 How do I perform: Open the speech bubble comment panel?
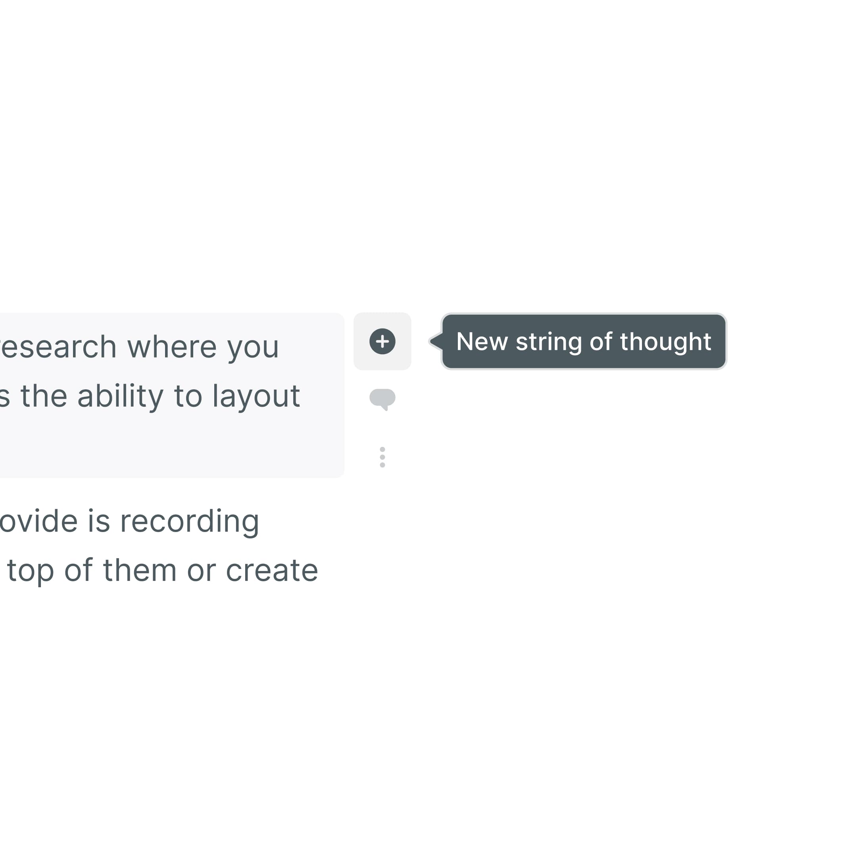(382, 399)
